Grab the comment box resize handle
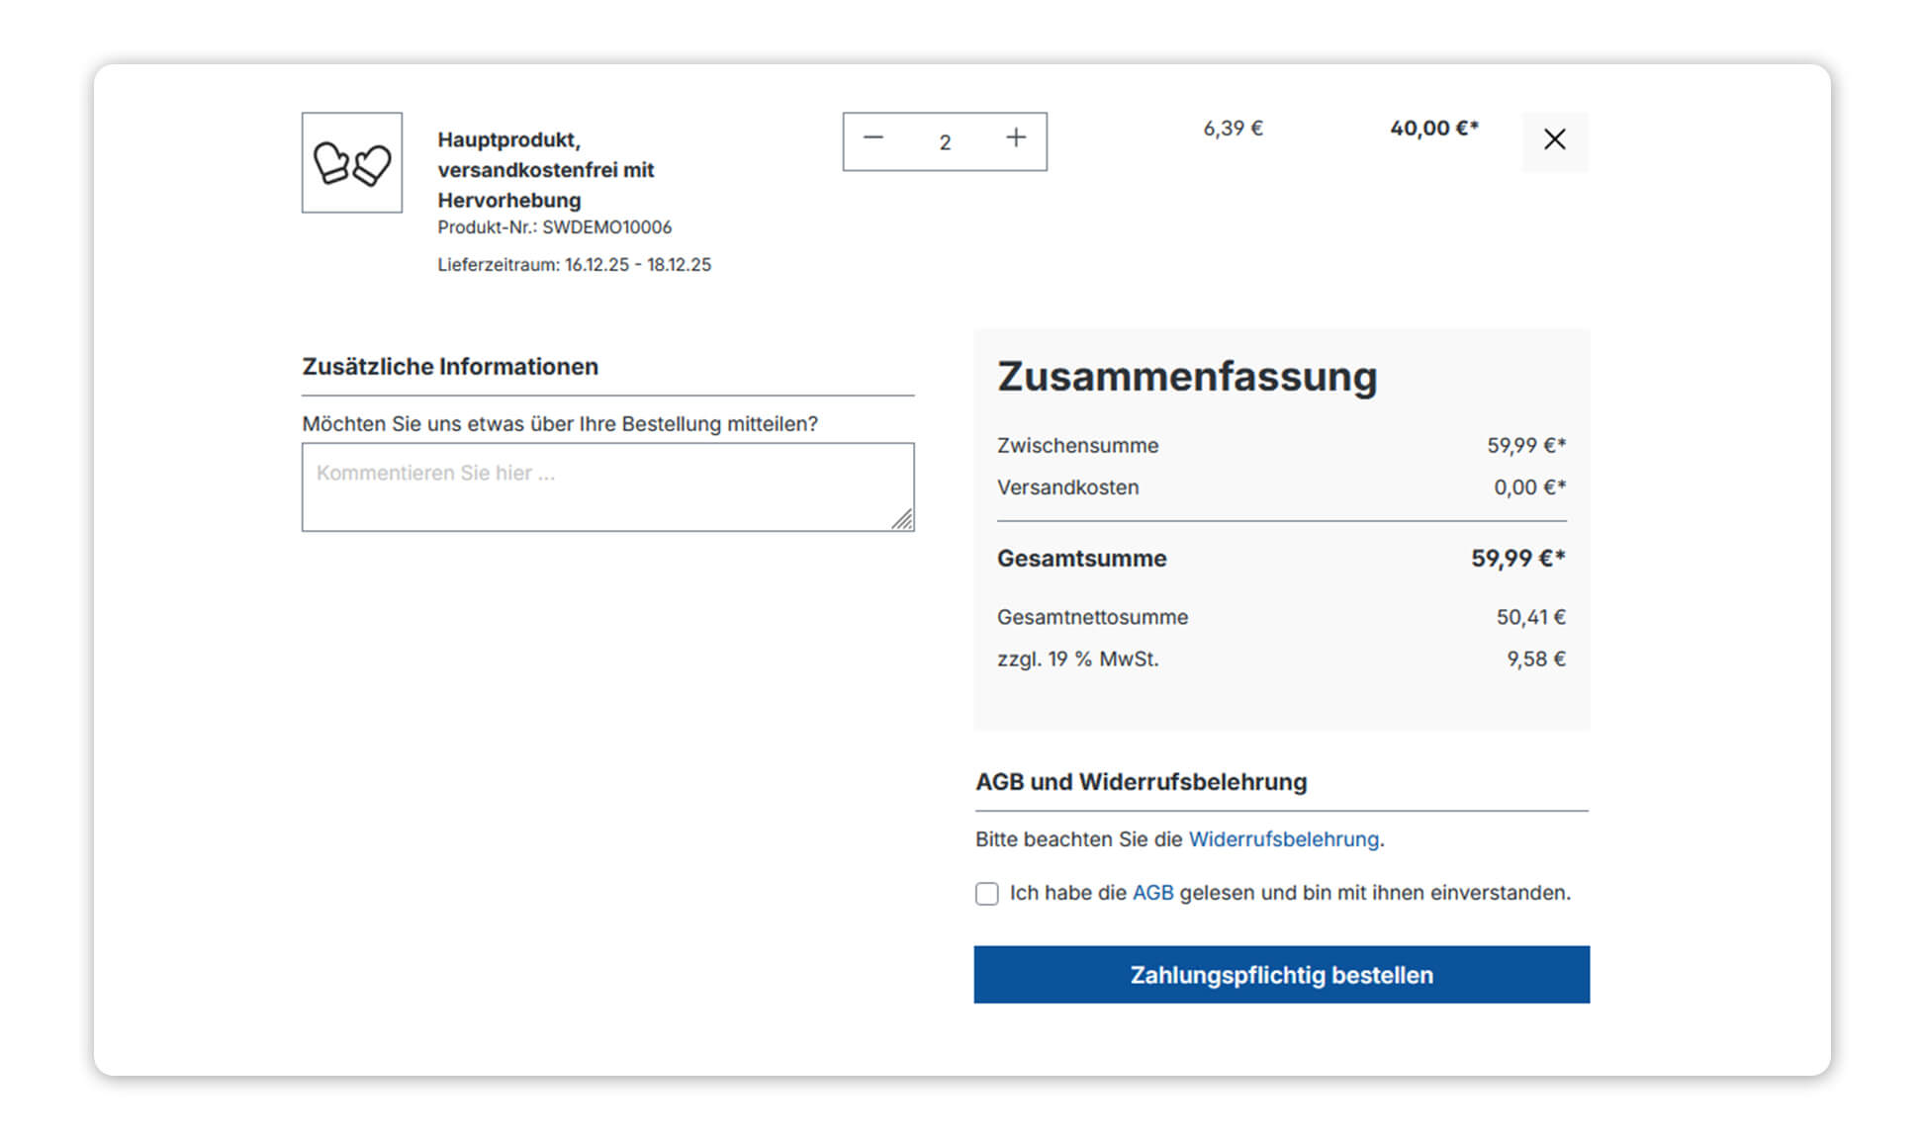The height and width of the screenshot is (1140, 1924). click(x=902, y=520)
